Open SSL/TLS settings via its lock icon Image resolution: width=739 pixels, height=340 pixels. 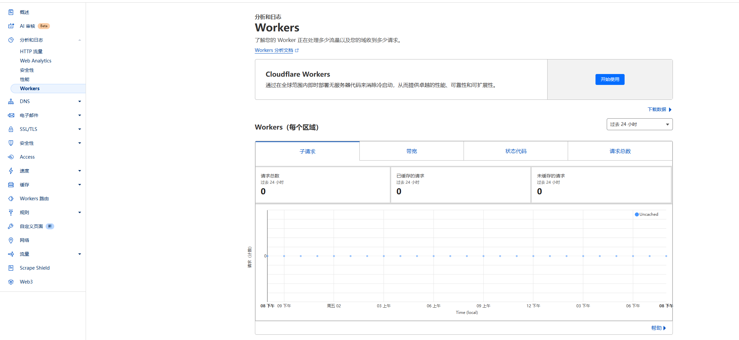point(11,129)
